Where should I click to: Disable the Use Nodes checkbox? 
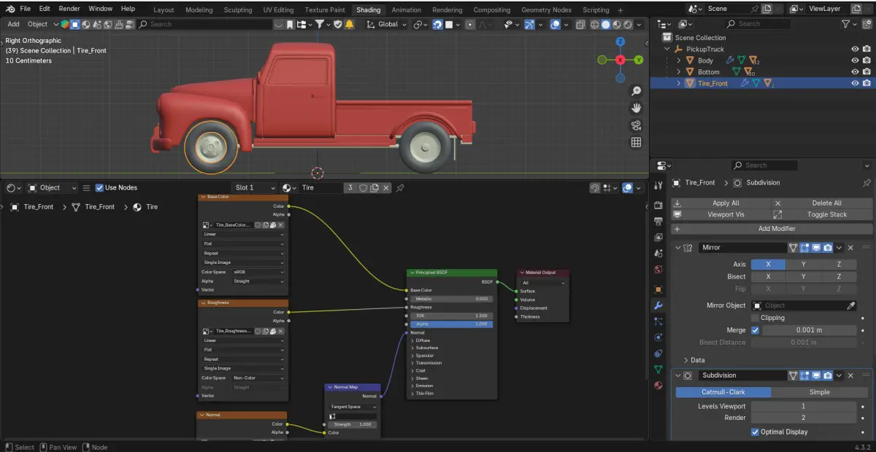click(x=100, y=188)
